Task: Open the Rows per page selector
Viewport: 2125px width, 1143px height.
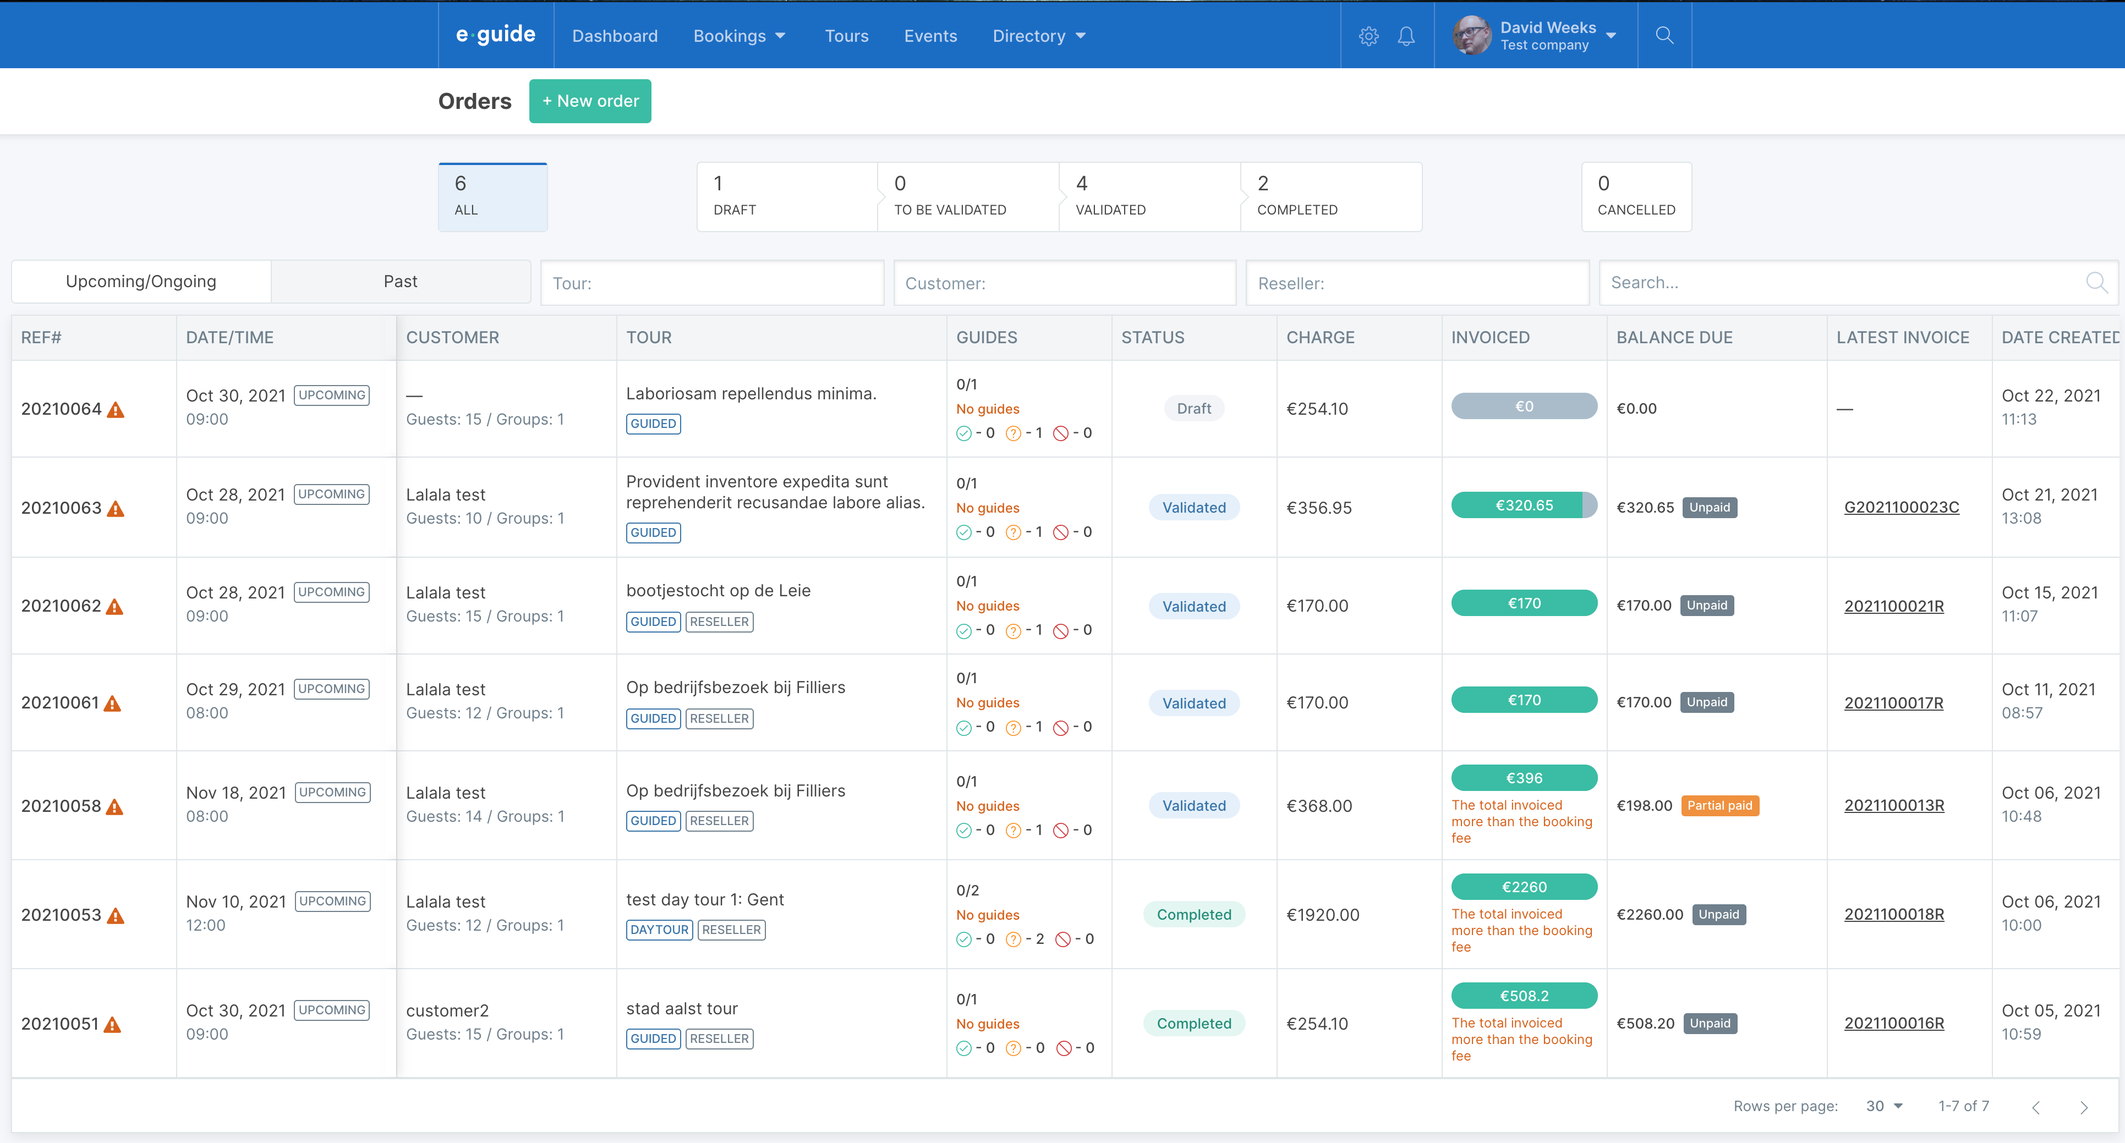Action: coord(1883,1106)
